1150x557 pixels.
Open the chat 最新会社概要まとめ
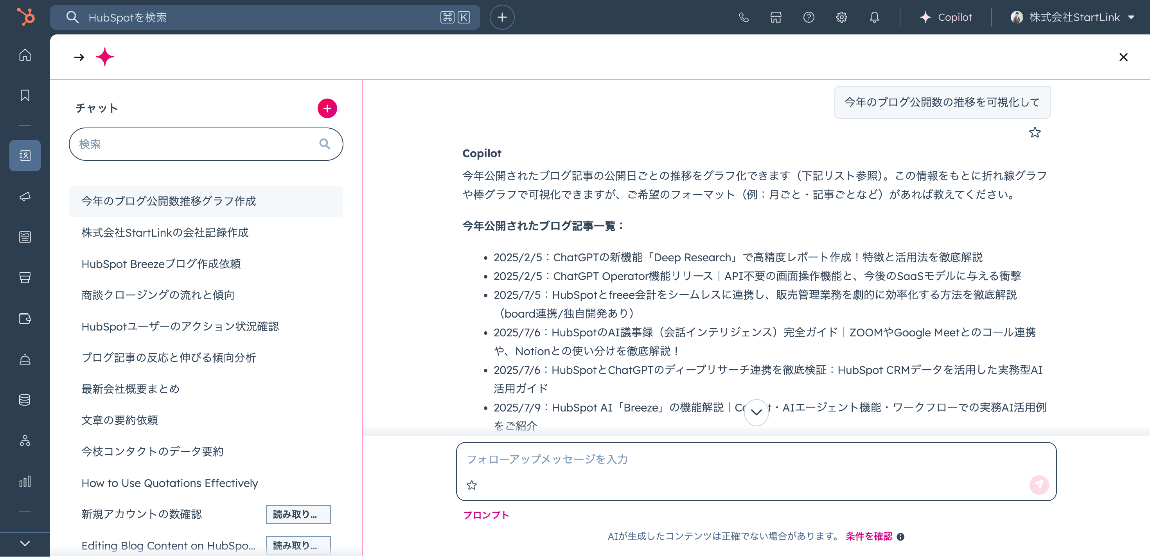click(x=130, y=389)
